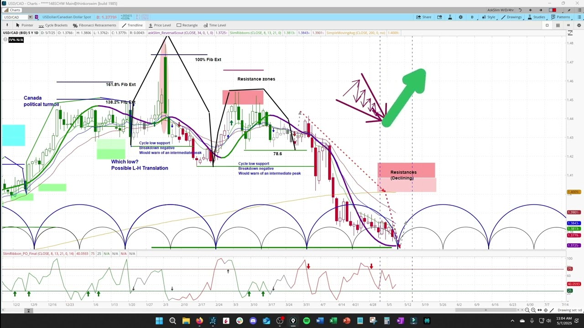Open the Windows Start menu
Viewport: 584px width, 328px height.
(159, 321)
